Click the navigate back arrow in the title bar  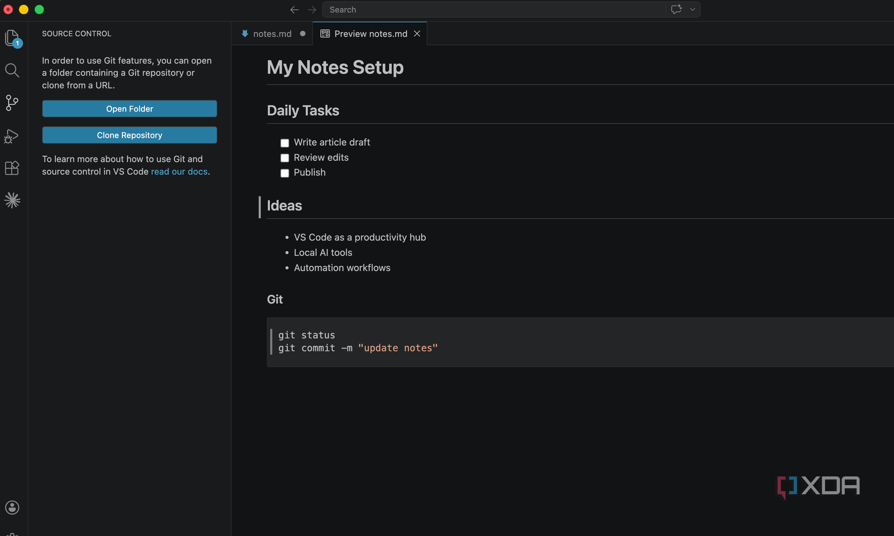coord(294,9)
